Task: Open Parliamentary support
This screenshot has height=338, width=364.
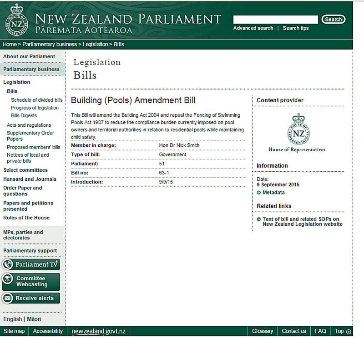Action: pyautogui.click(x=30, y=251)
